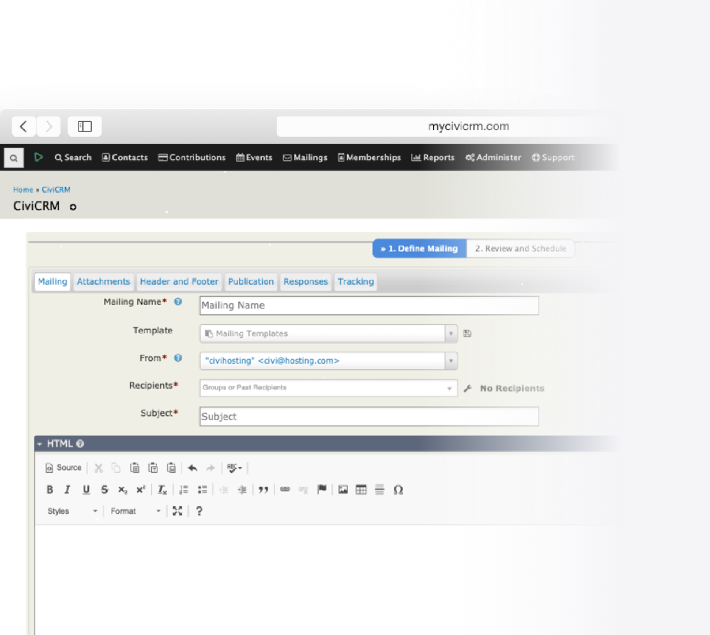
Task: Click the Remove Format icon
Action: coord(162,490)
